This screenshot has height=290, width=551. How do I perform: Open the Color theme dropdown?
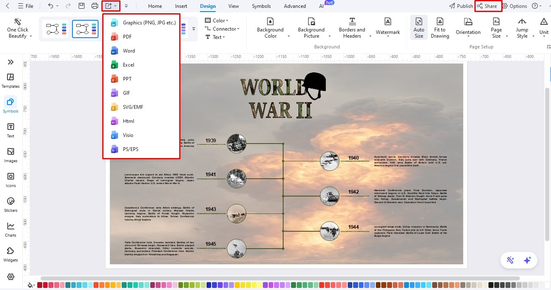(217, 20)
